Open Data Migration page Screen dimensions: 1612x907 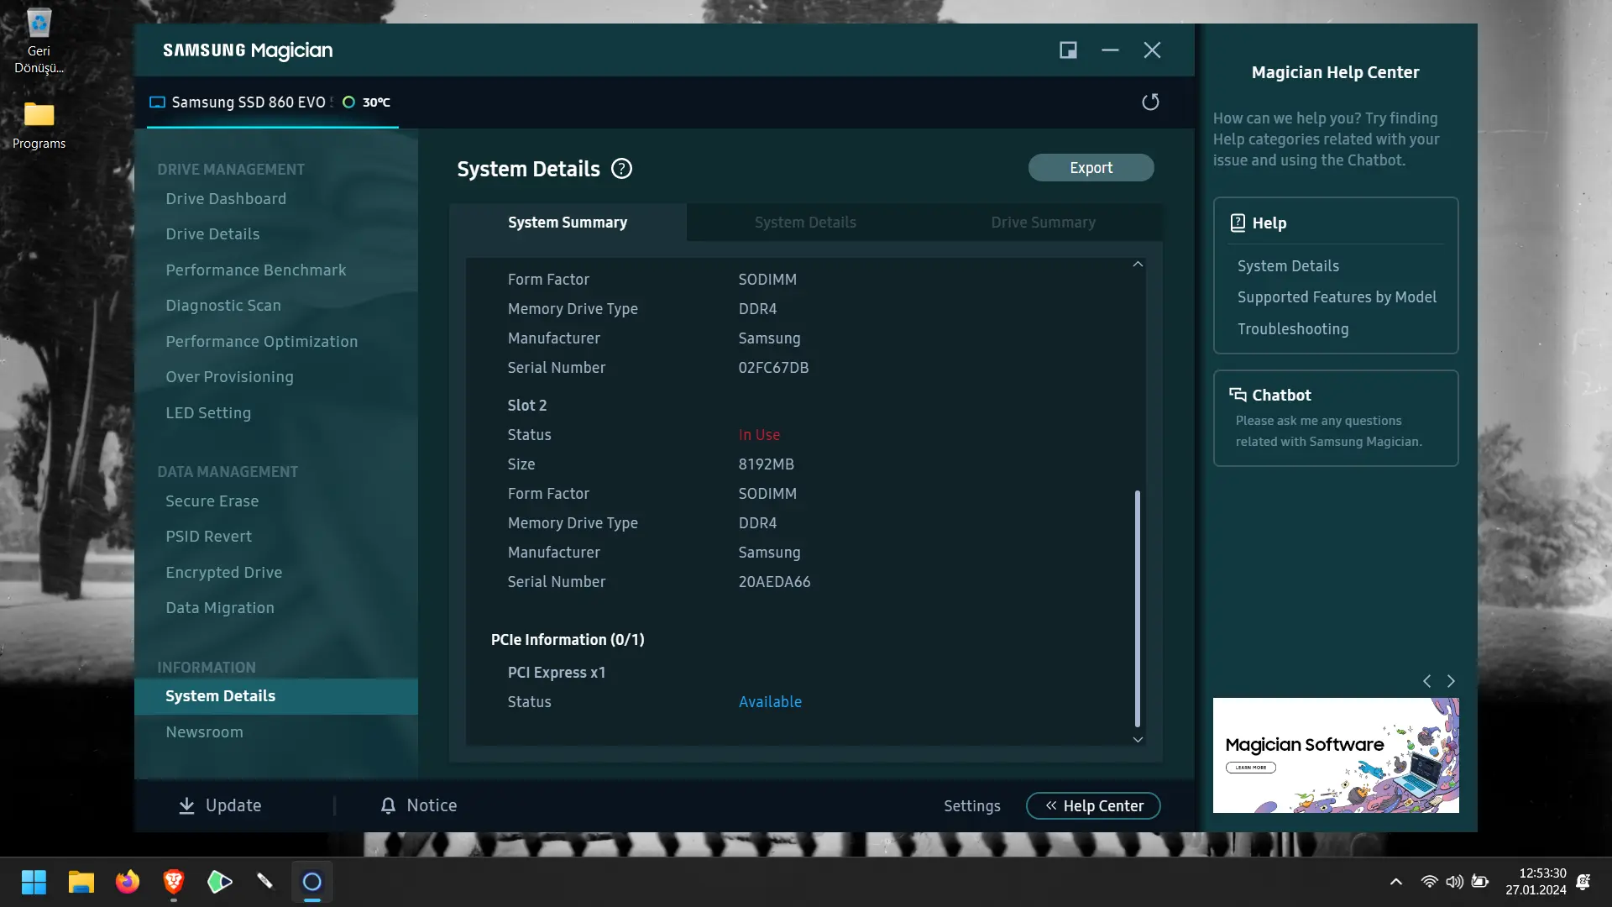(x=220, y=608)
